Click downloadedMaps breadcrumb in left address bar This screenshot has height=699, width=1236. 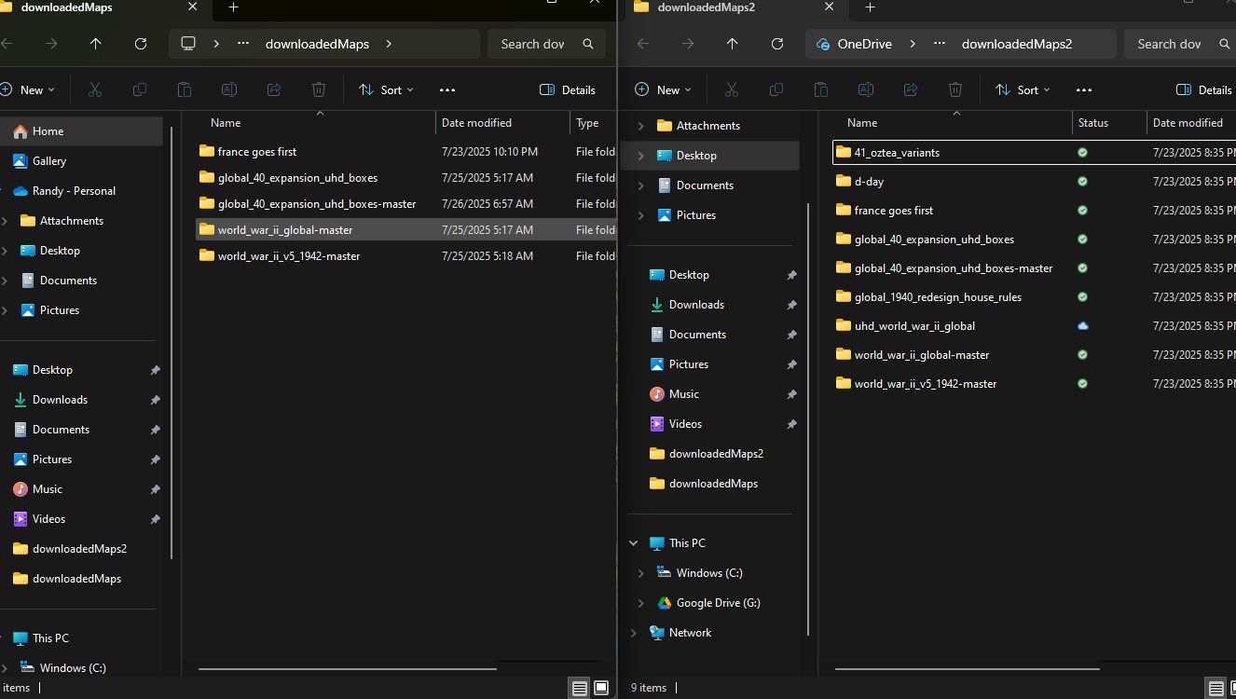(x=317, y=44)
